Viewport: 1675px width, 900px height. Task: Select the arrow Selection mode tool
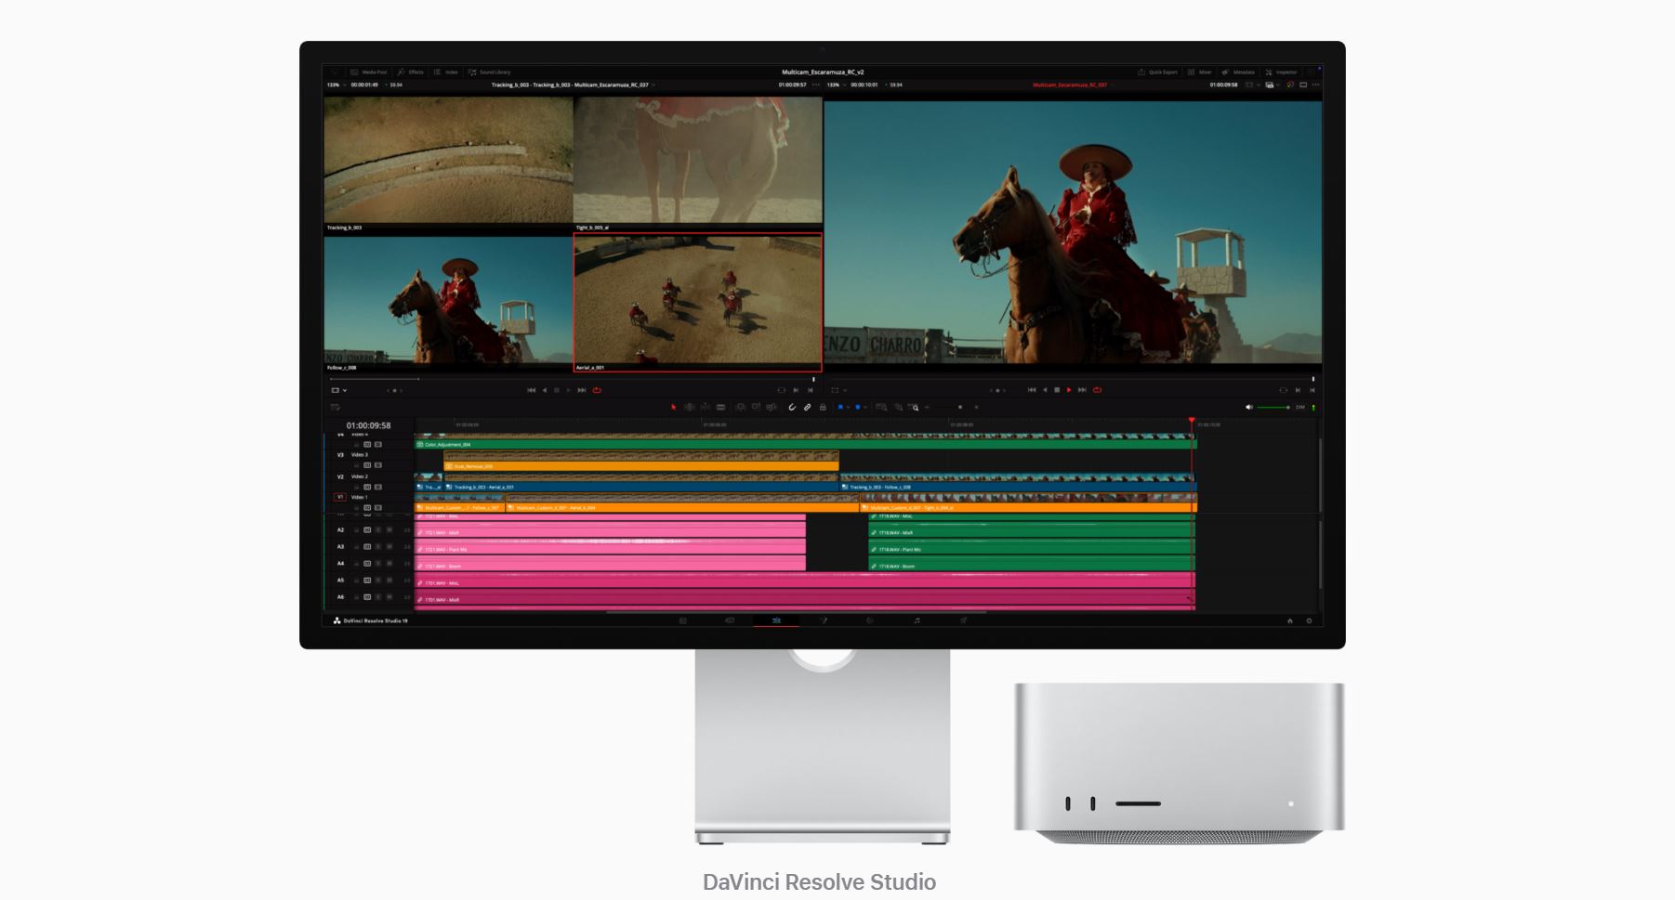(x=674, y=407)
